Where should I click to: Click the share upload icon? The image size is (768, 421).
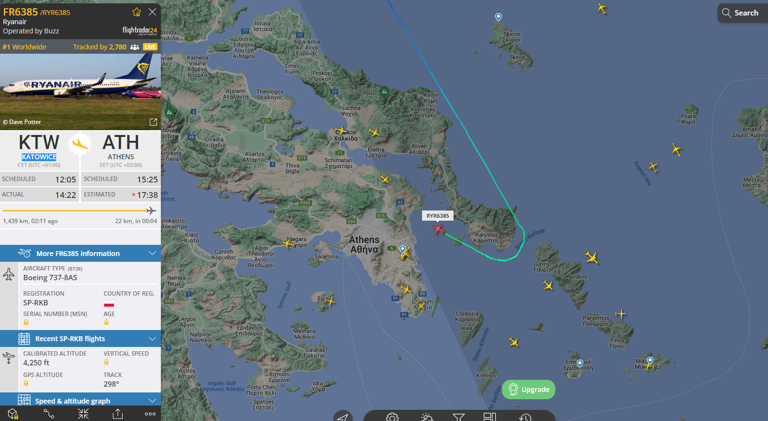(x=118, y=414)
